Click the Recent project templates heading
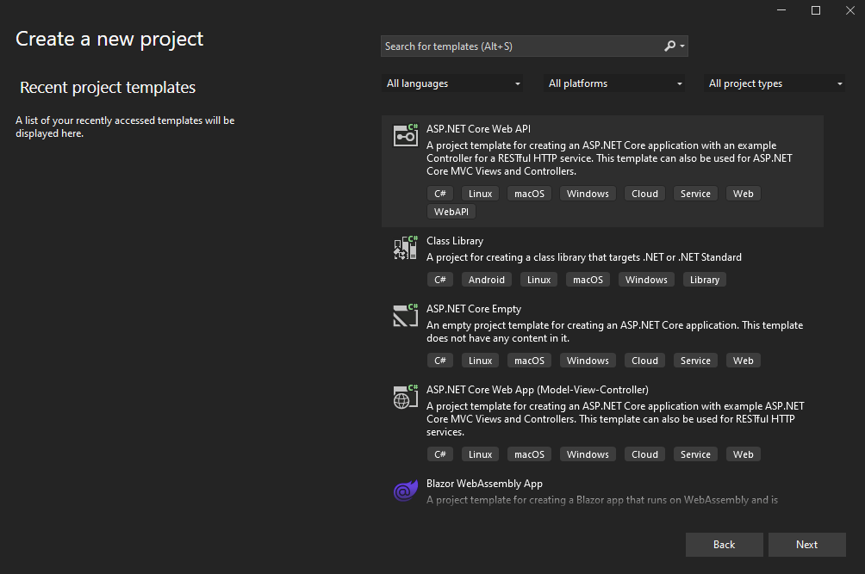Image resolution: width=865 pixels, height=574 pixels. tap(108, 87)
